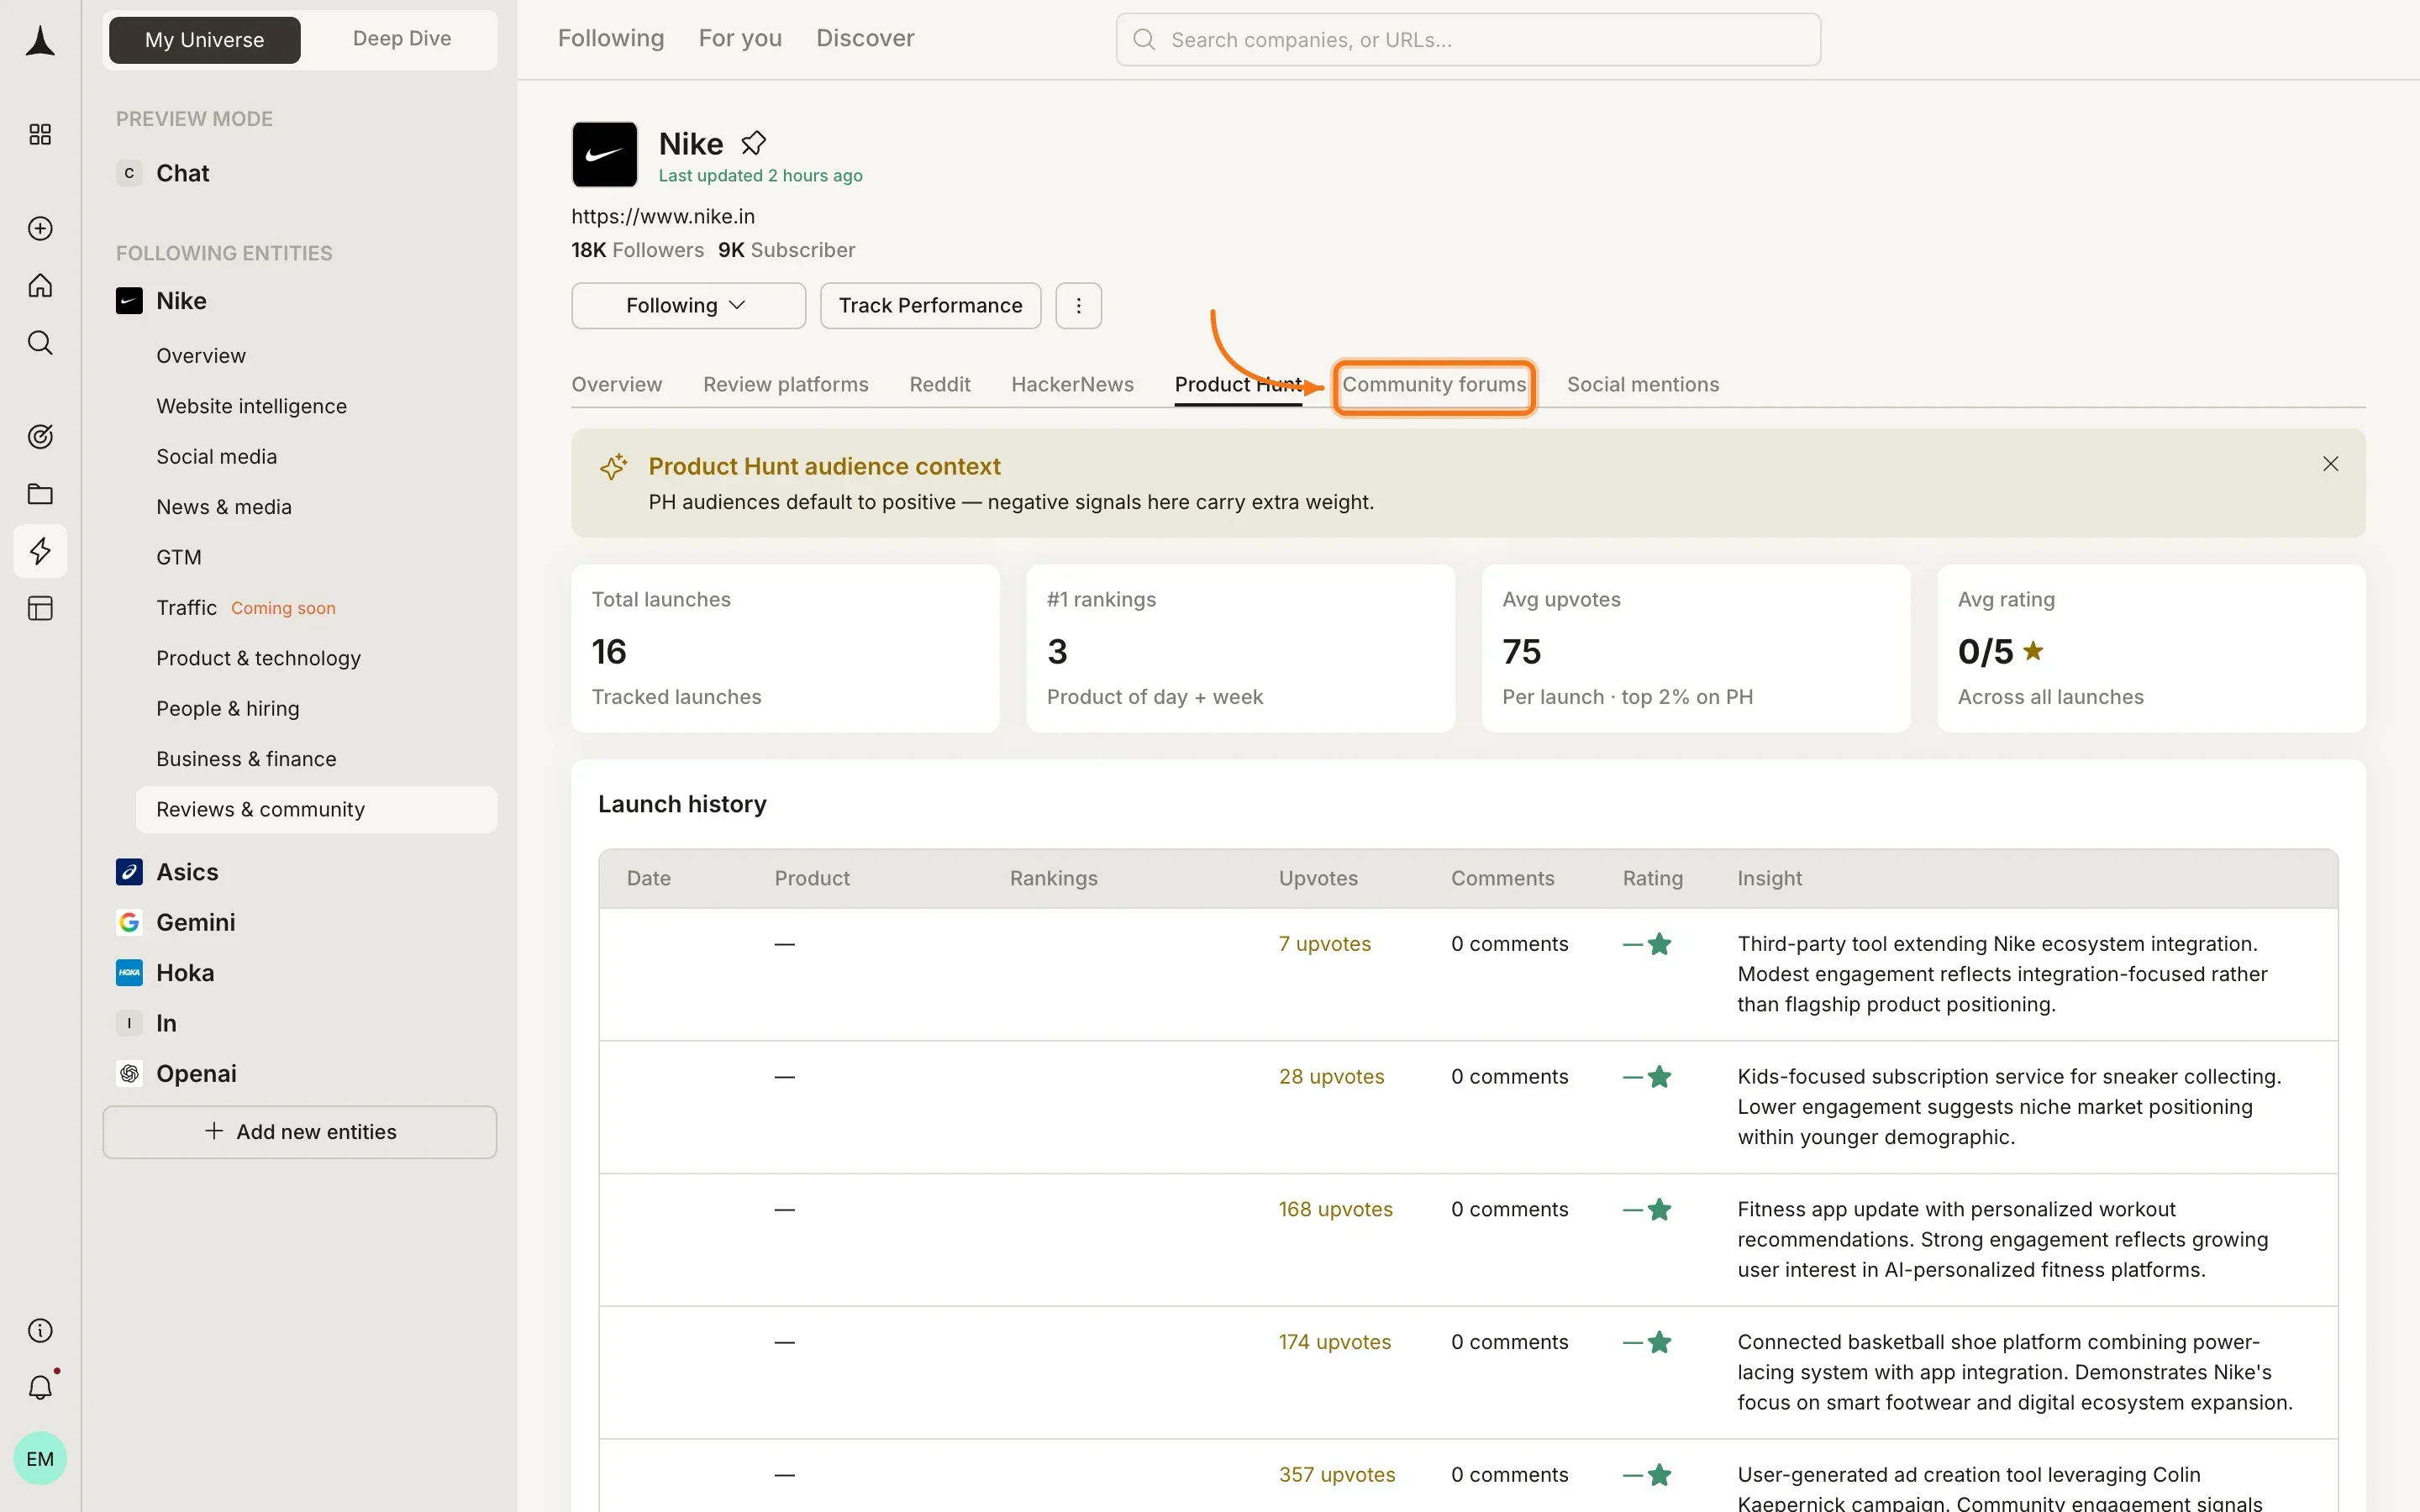Click the star icon in Avg rating card
2420x1512 pixels.
click(x=2033, y=651)
